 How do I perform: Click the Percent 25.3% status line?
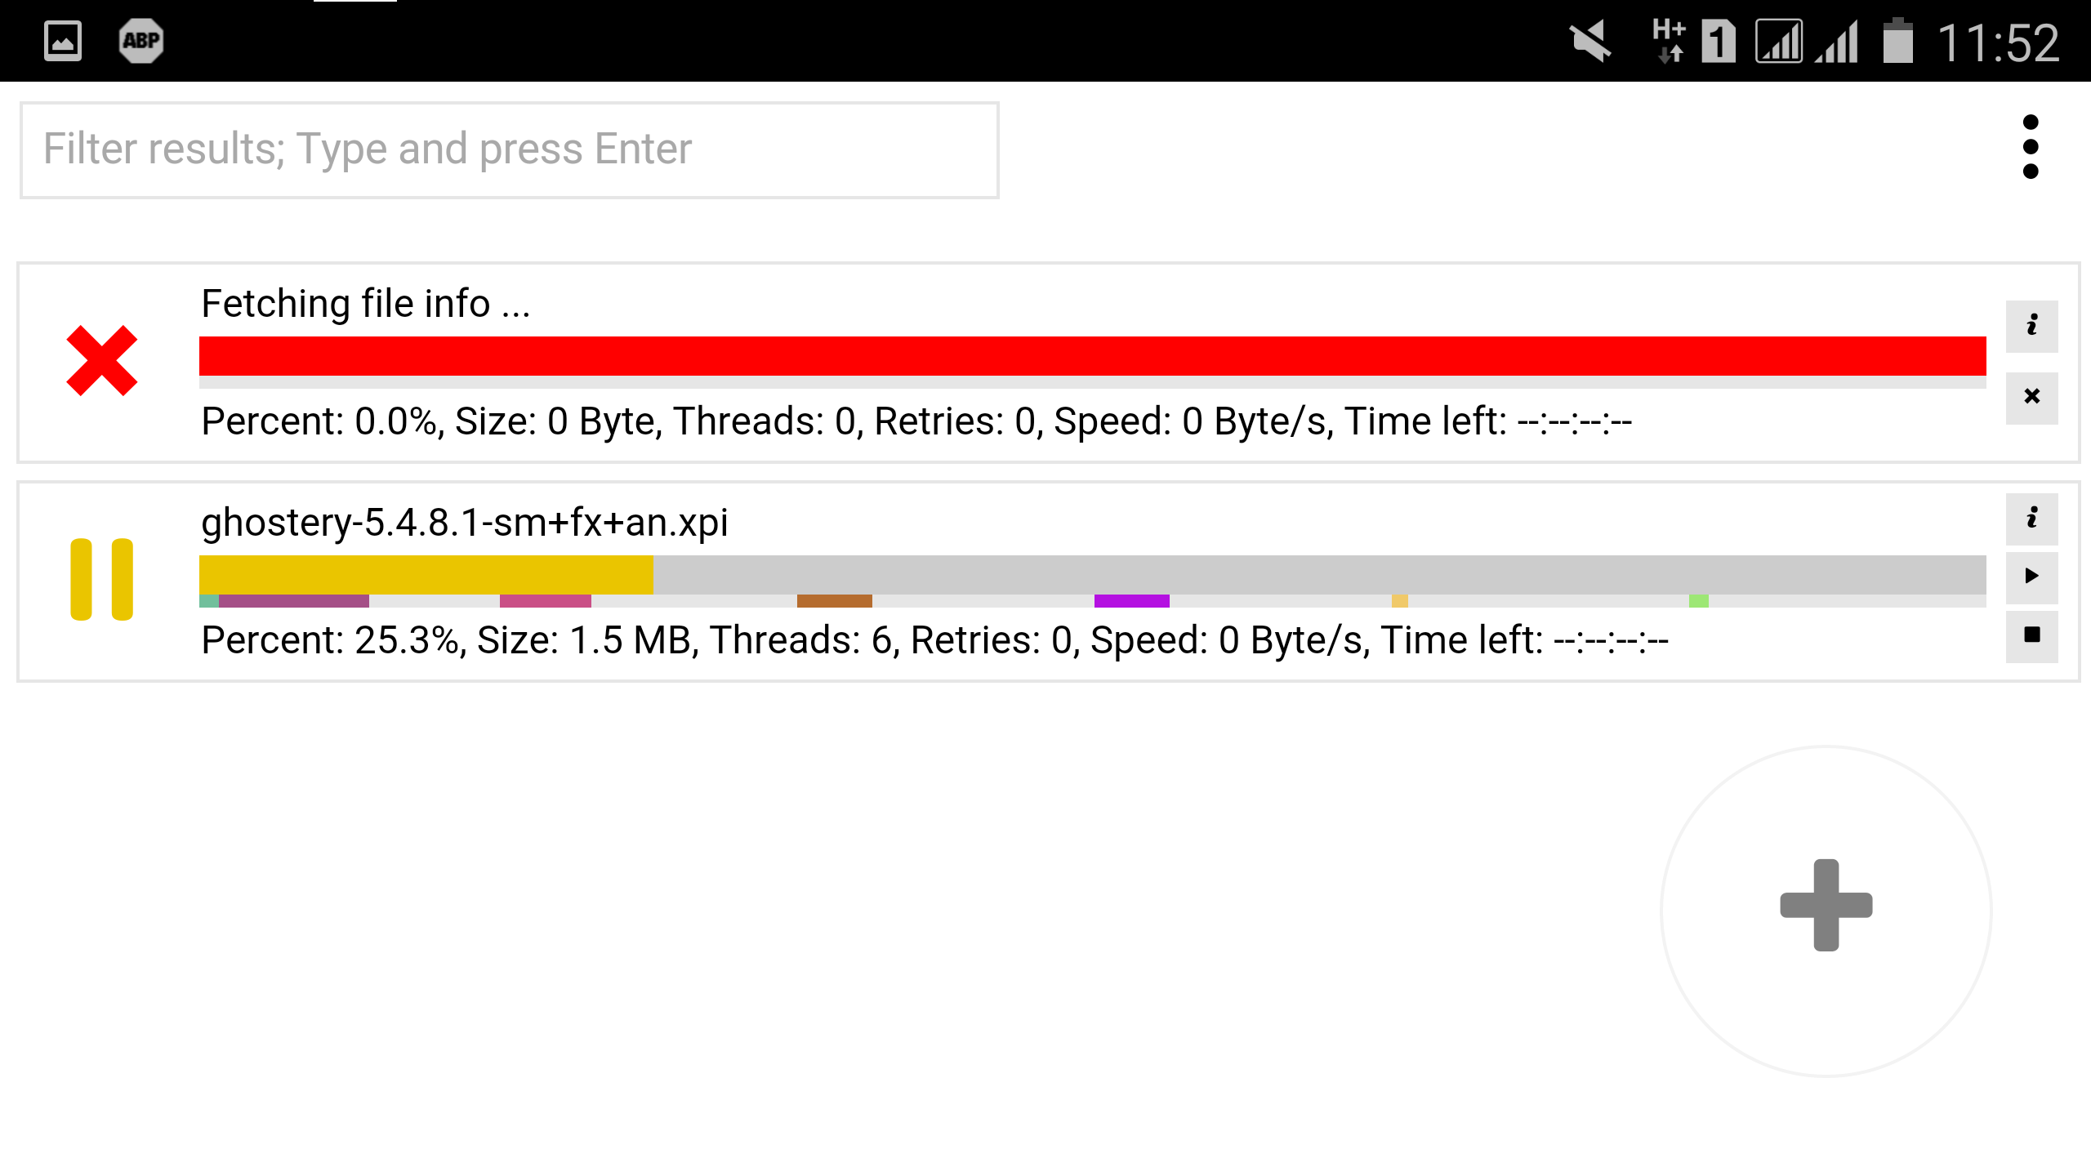[934, 640]
